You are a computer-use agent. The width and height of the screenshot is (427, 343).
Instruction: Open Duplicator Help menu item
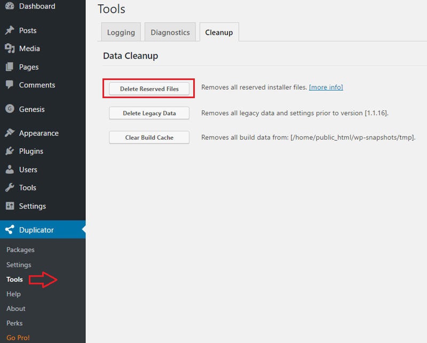point(15,294)
